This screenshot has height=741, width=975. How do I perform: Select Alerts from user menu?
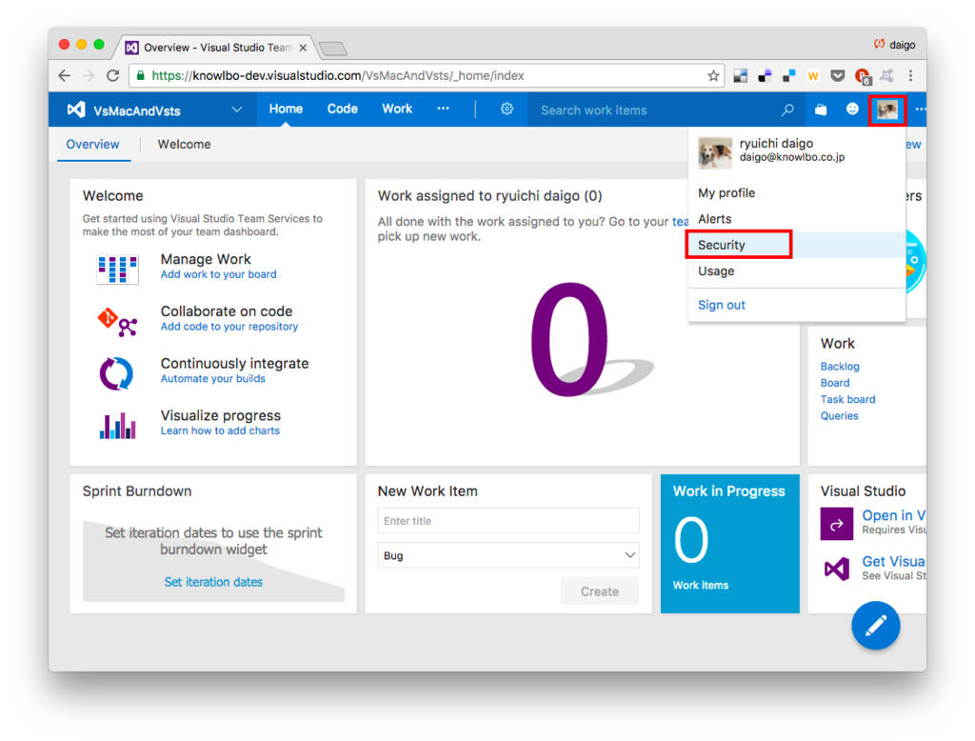796,219
